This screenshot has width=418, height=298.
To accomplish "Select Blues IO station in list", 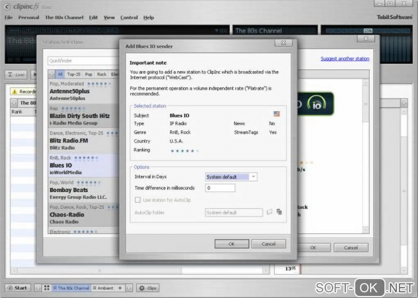I will click(84, 165).
